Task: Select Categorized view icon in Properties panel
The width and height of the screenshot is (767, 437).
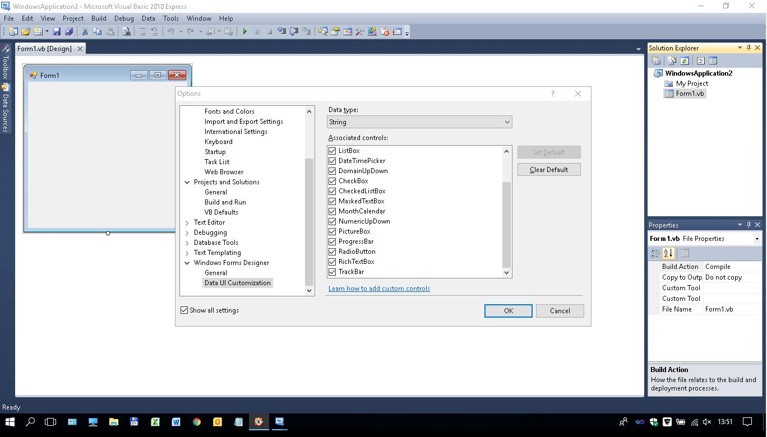Action: coord(655,253)
